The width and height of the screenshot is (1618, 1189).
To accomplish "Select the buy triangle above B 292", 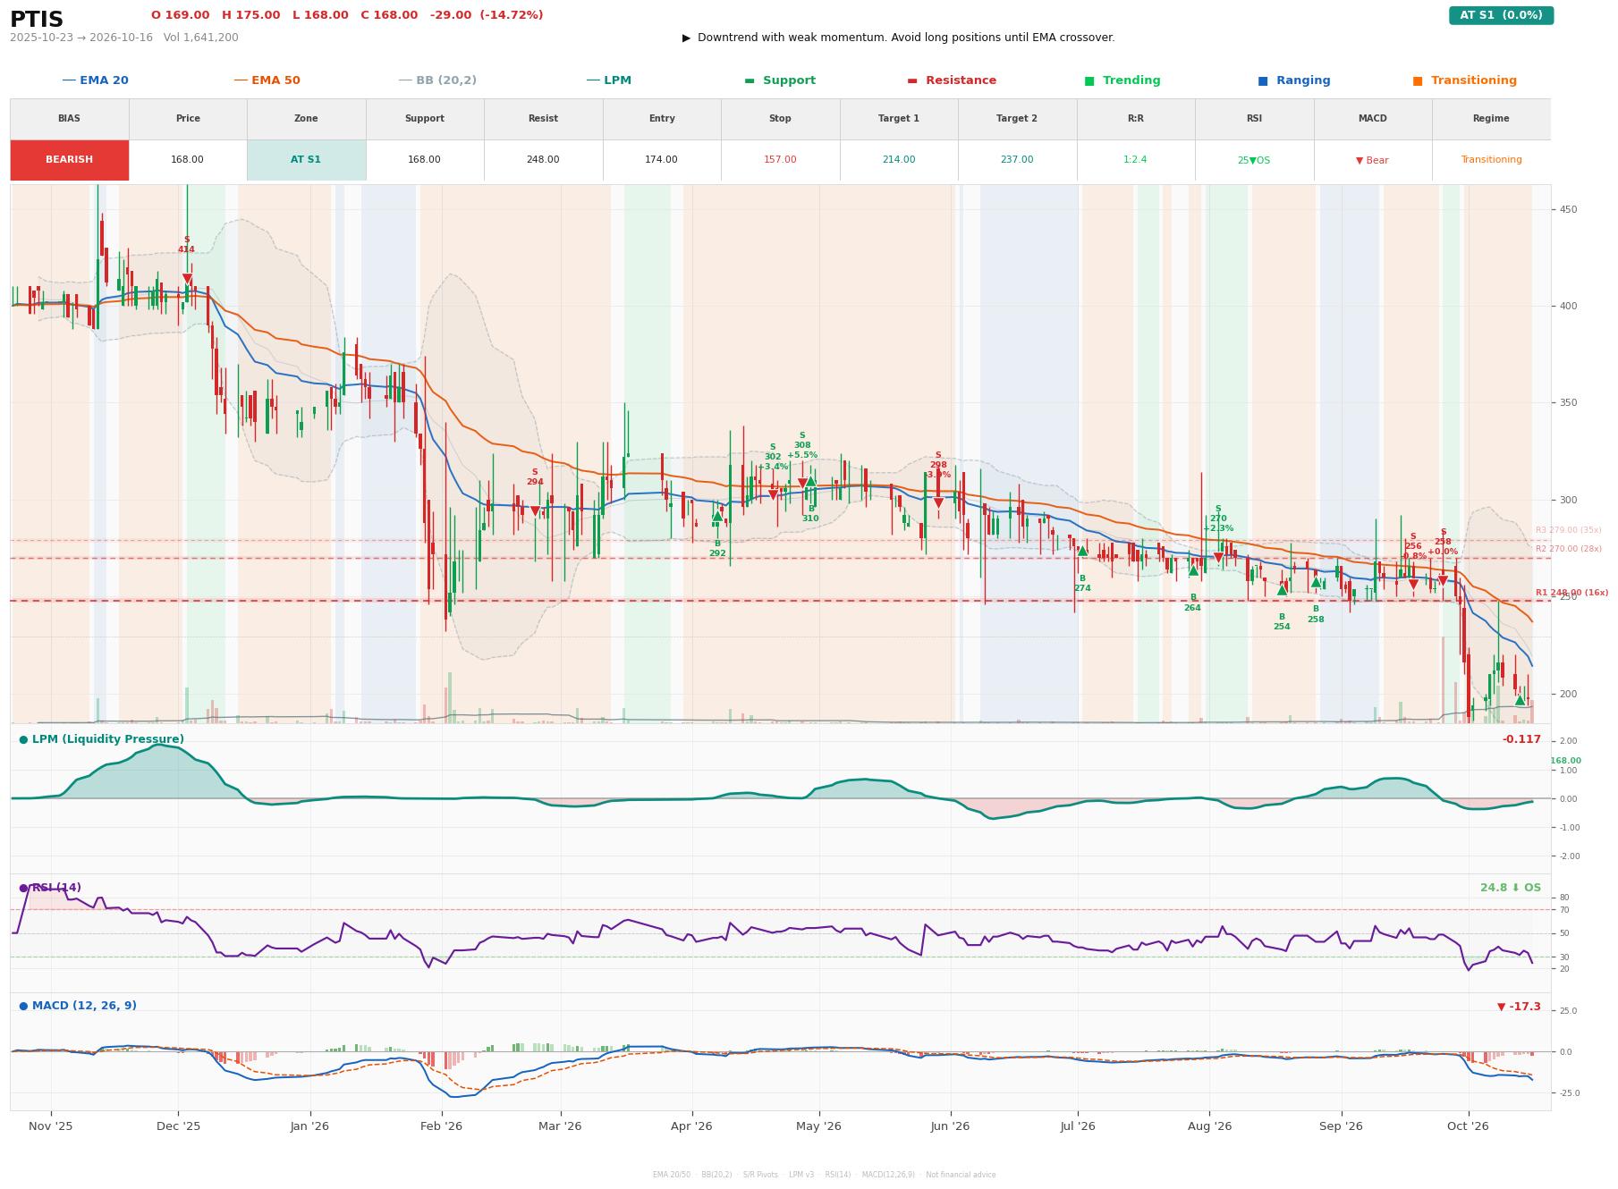I will point(717,516).
